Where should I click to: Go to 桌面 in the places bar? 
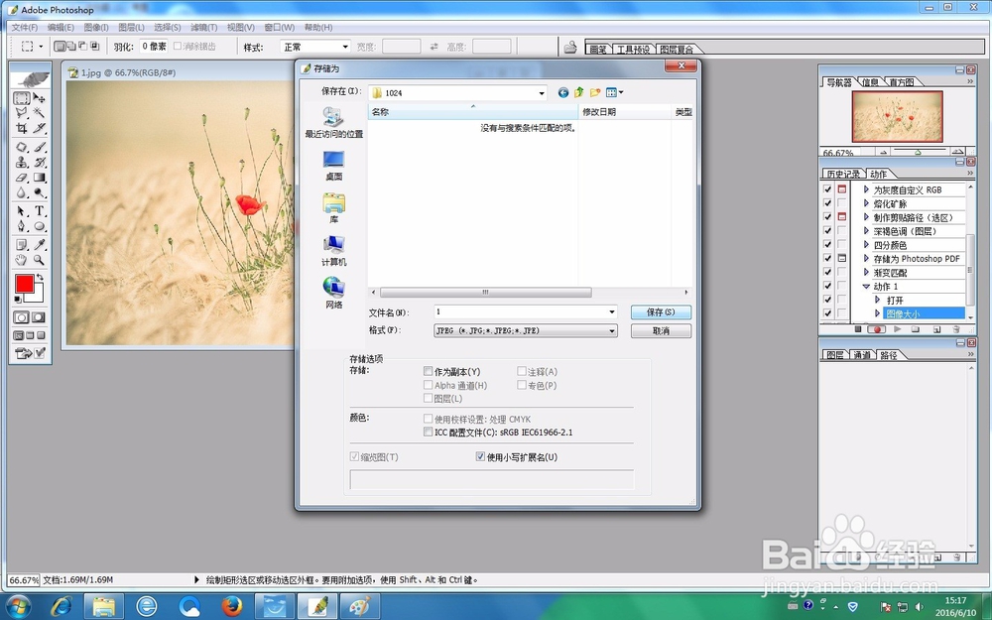click(x=333, y=166)
